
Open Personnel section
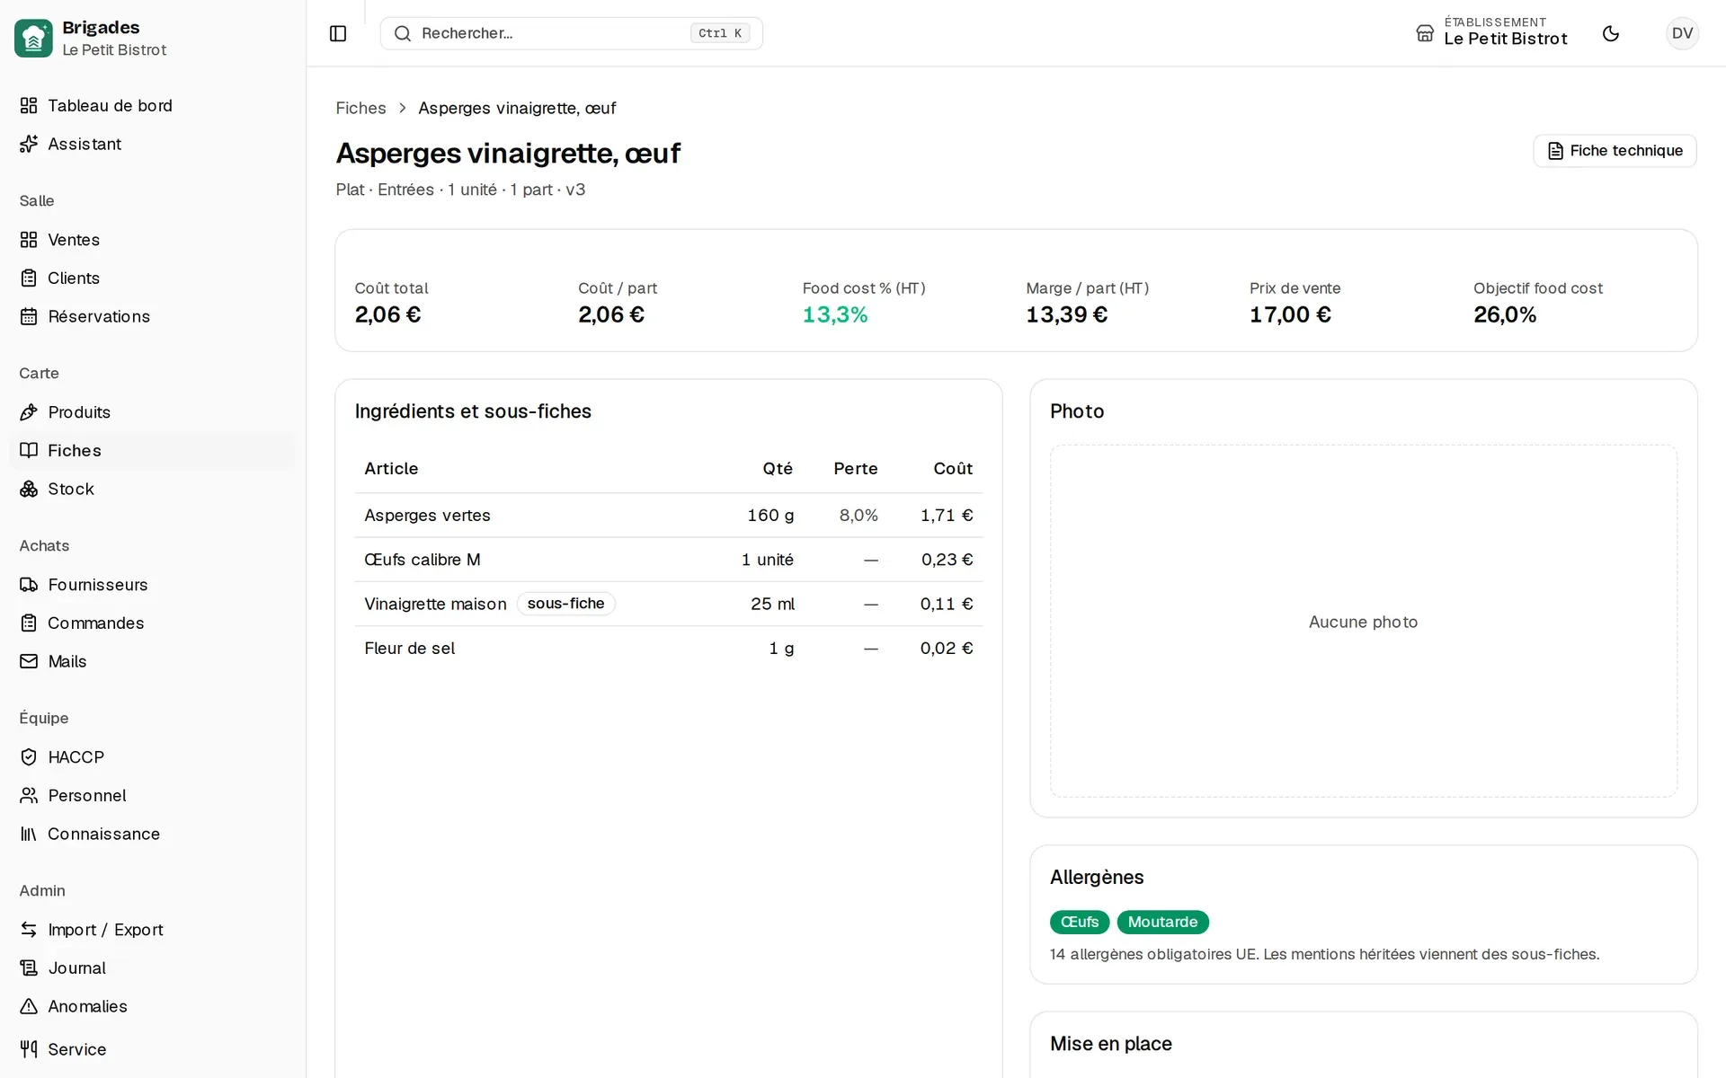coord(152,796)
